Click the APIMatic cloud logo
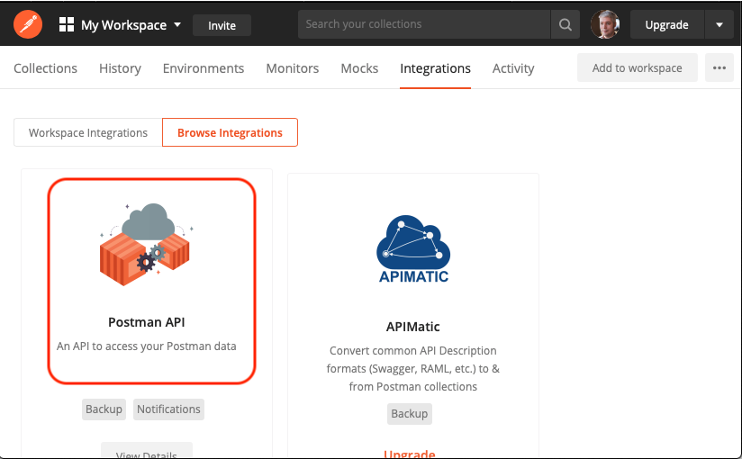The height and width of the screenshot is (459, 742). point(413,249)
